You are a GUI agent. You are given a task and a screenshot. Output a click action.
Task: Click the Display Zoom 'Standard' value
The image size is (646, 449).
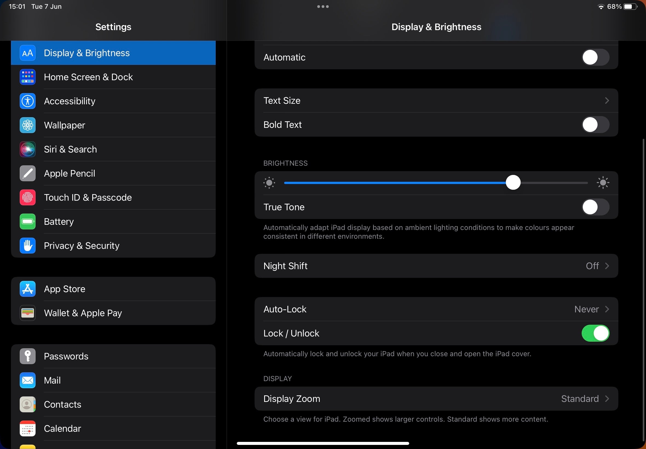pos(580,399)
